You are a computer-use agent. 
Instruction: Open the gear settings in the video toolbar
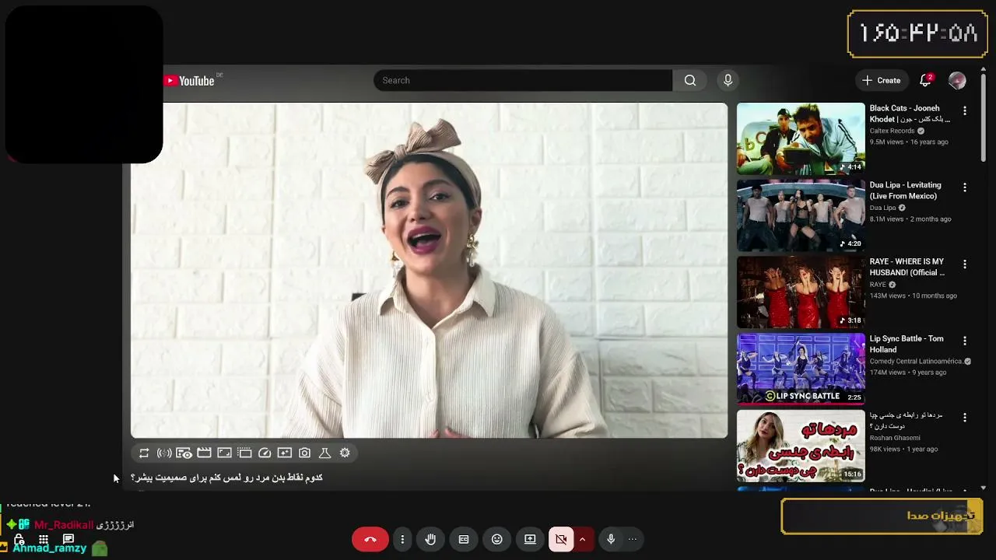click(x=345, y=453)
